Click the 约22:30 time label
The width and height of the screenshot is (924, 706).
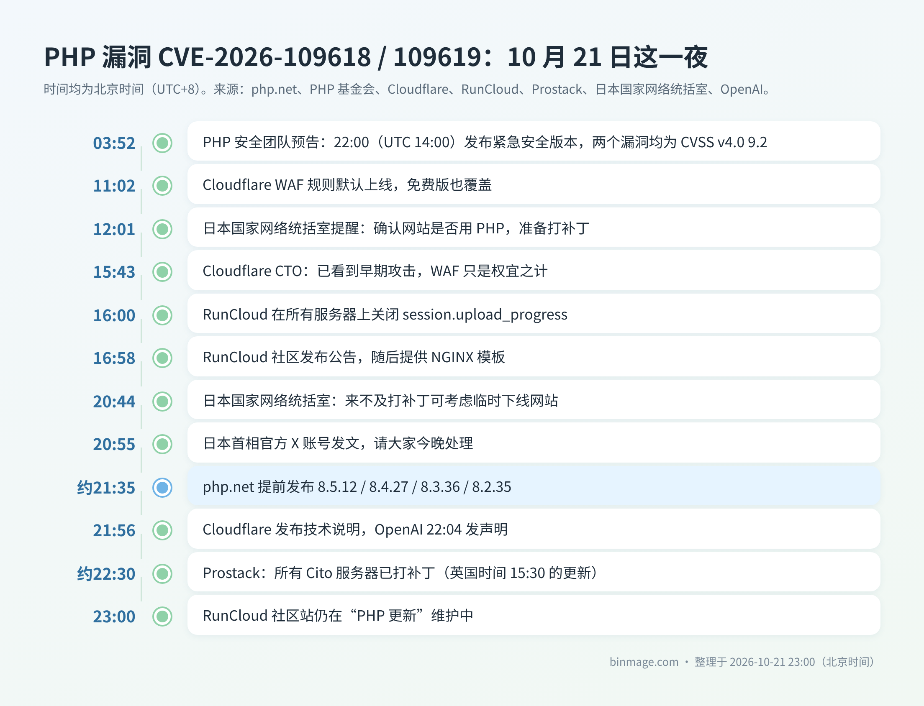(x=106, y=574)
